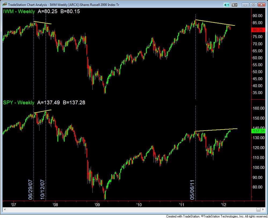268x218 pixels.
Task: Select the SPY - Weekly chart label
Action: click(x=19, y=102)
